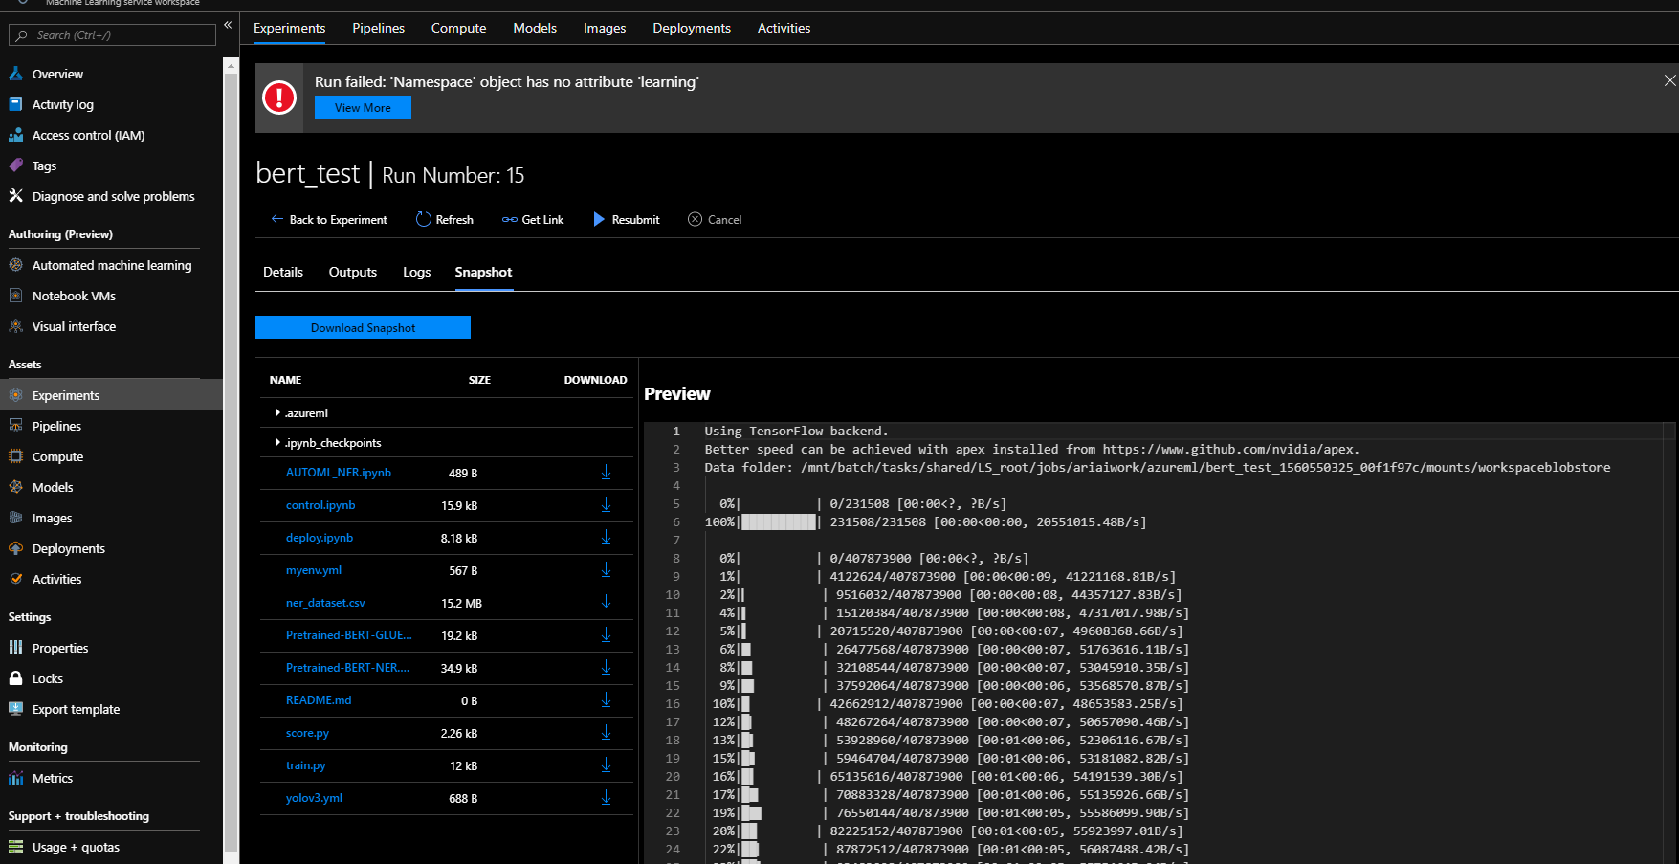Image resolution: width=1679 pixels, height=864 pixels.
Task: Download the myenv.yml file
Action: [x=606, y=570]
